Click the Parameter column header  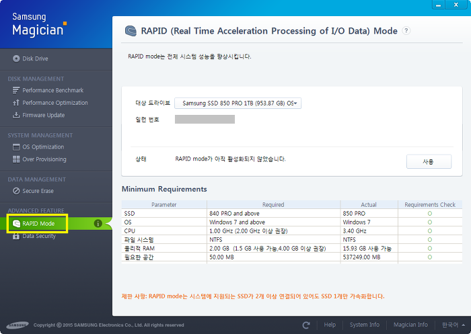pyautogui.click(x=164, y=205)
